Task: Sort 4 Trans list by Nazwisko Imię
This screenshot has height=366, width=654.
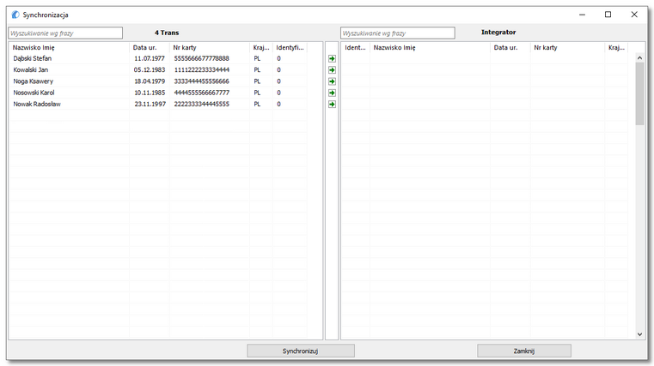Action: point(70,47)
